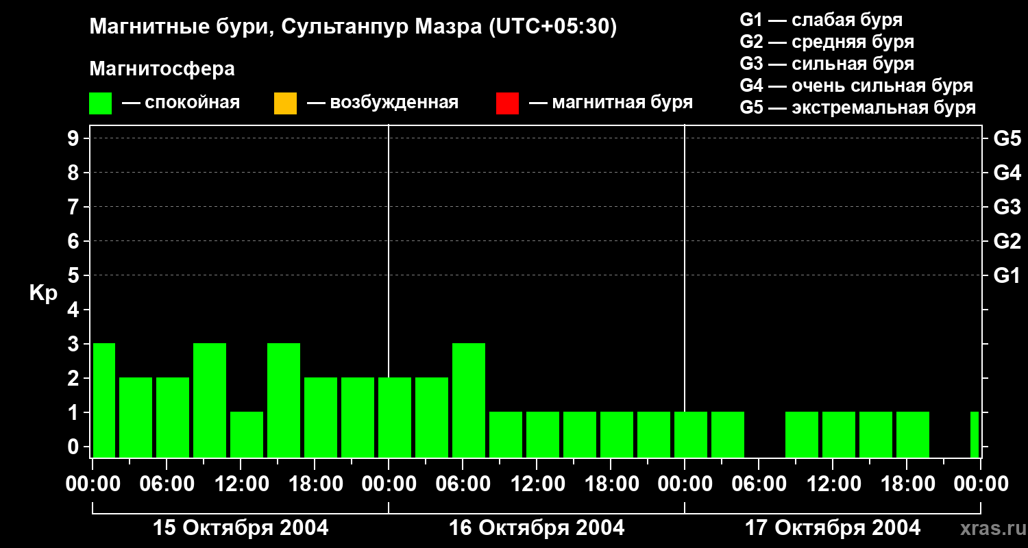1028x548 pixels.
Task: Click the "06:00" tick label above 15 Октября
Action: pyautogui.click(x=167, y=484)
